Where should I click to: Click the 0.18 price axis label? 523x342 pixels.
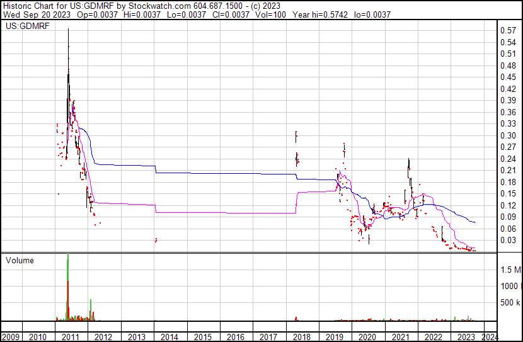[508, 182]
